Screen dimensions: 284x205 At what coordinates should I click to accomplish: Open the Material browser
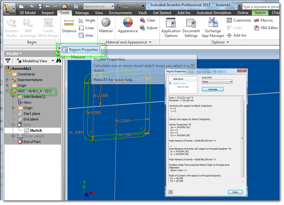106,26
